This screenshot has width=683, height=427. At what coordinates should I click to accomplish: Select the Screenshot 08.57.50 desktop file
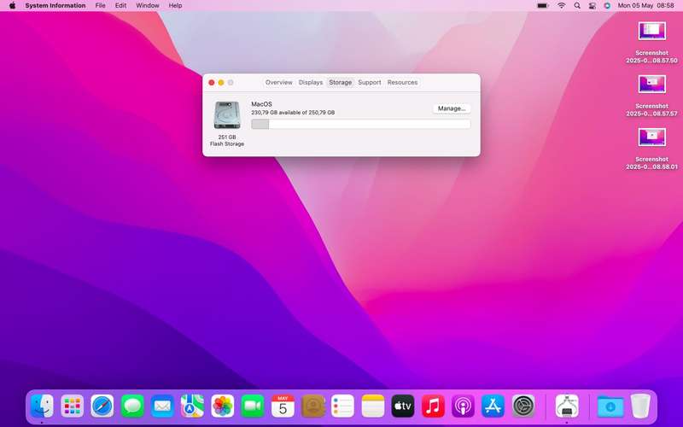[x=651, y=43]
